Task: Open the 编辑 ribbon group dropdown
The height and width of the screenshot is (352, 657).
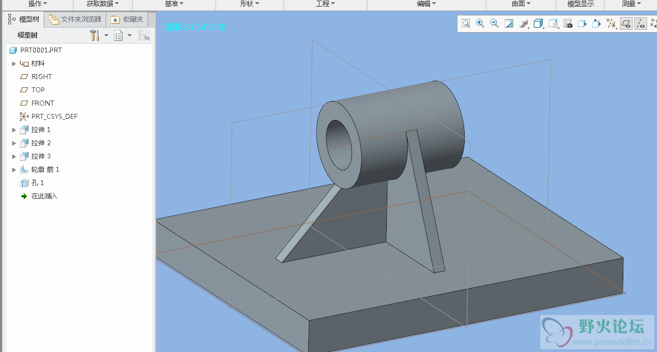Action: (x=426, y=4)
